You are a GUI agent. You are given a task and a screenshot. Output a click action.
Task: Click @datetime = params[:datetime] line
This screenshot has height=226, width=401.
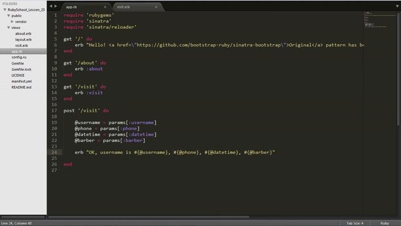[115, 134]
